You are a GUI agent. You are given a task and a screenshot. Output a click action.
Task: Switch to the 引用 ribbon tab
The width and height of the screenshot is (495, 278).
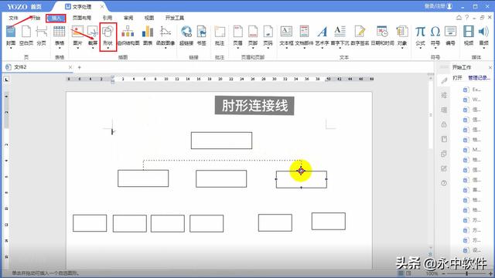107,18
